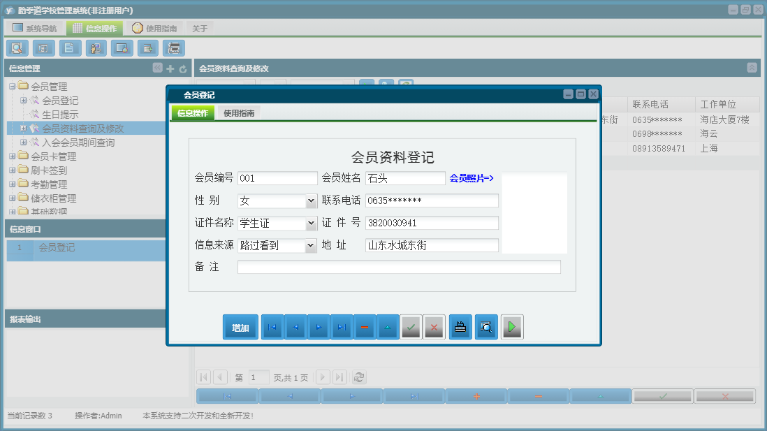Collapse the 会员管理 tree folder
767x431 pixels.
(x=13, y=87)
